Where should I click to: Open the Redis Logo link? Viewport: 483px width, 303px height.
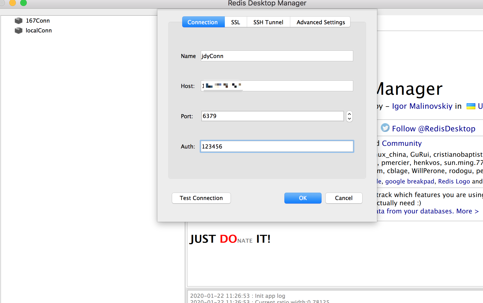(x=454, y=181)
